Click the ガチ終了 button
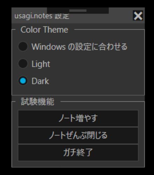The height and width of the screenshot is (175, 154). point(78,153)
